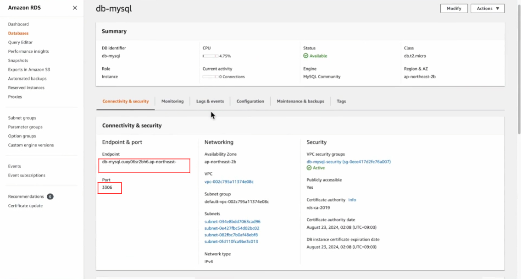Select the Connectivity & security tab
521x279 pixels.
click(x=126, y=101)
